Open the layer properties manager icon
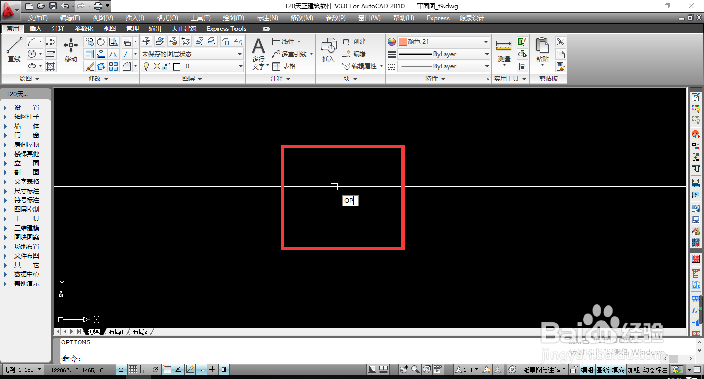Image resolution: width=704 pixels, height=379 pixels. click(x=146, y=42)
